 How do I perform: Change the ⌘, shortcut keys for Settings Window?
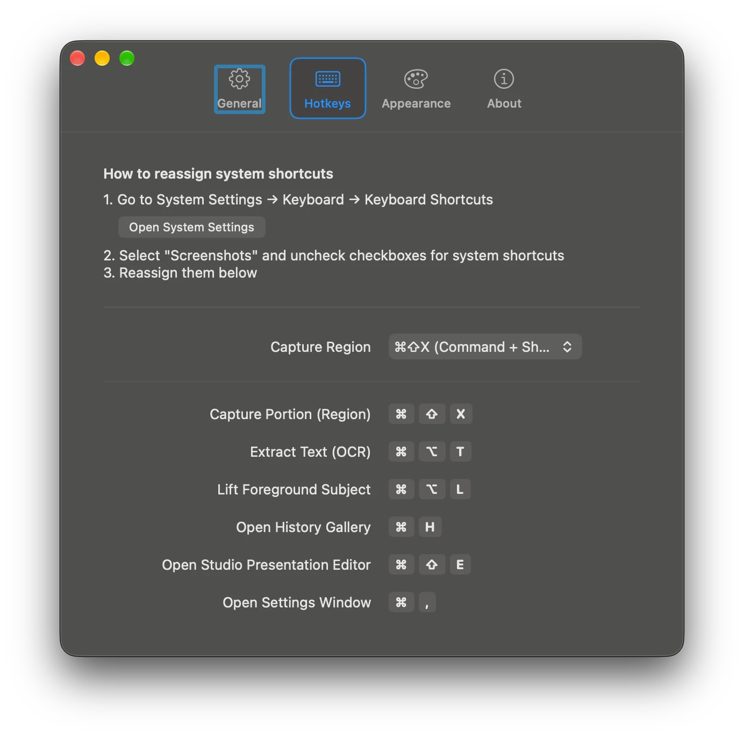pos(412,603)
